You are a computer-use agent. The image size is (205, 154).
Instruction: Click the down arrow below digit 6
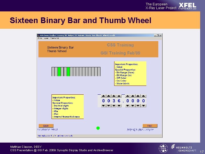click(119, 106)
